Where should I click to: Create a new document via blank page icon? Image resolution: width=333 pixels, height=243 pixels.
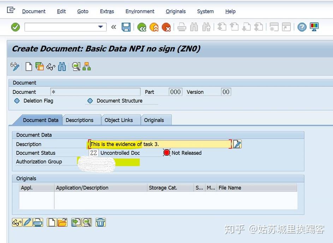click(x=29, y=66)
